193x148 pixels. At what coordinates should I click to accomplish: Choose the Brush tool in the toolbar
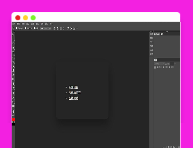[x=13, y=66]
